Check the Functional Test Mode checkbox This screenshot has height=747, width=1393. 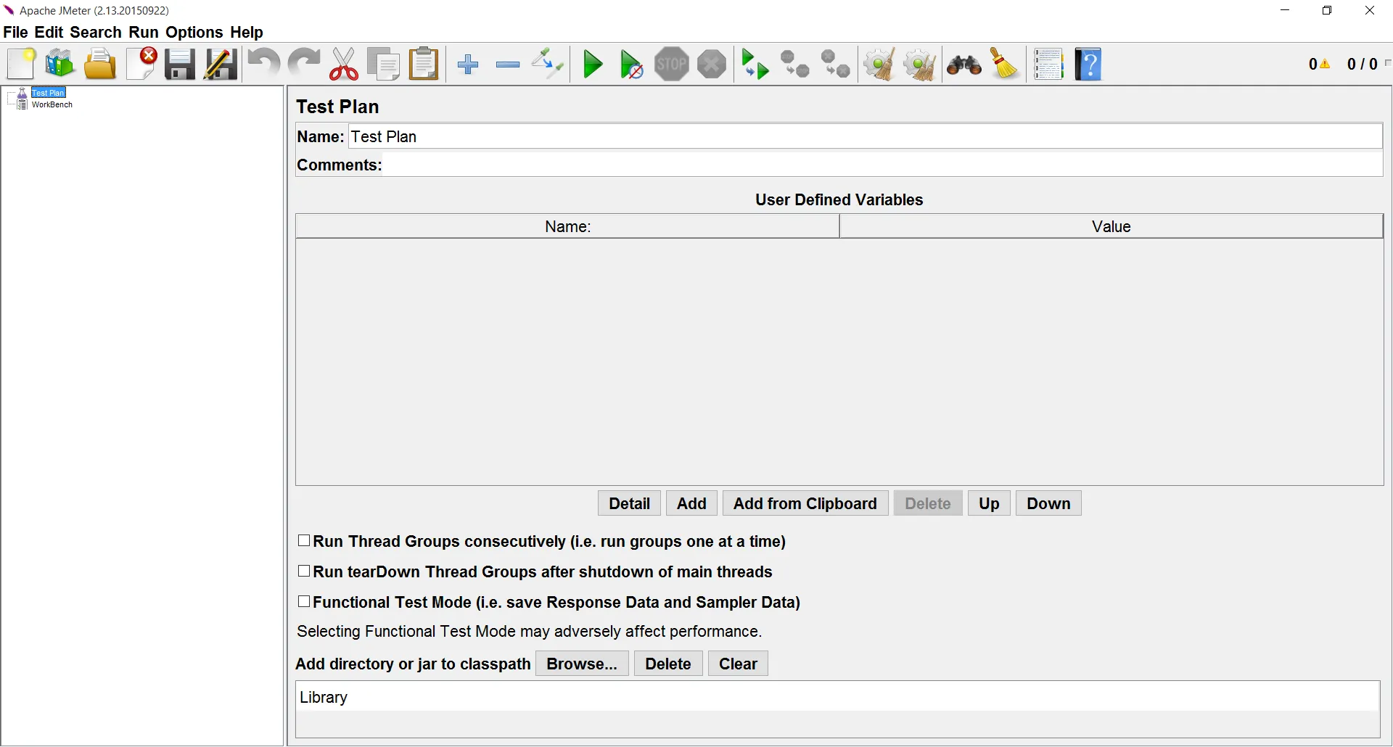(304, 602)
